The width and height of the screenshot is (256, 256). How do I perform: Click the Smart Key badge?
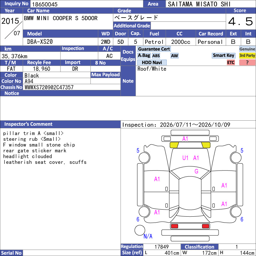click(x=223, y=55)
